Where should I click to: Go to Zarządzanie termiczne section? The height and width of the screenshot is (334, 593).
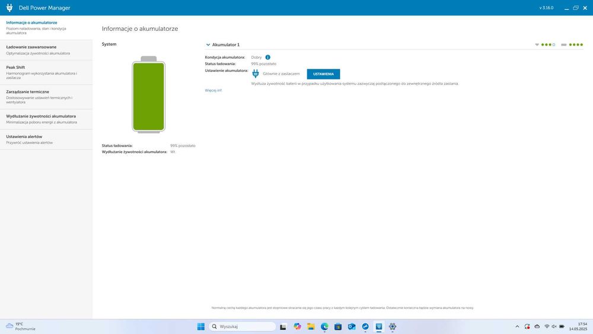click(x=46, y=97)
